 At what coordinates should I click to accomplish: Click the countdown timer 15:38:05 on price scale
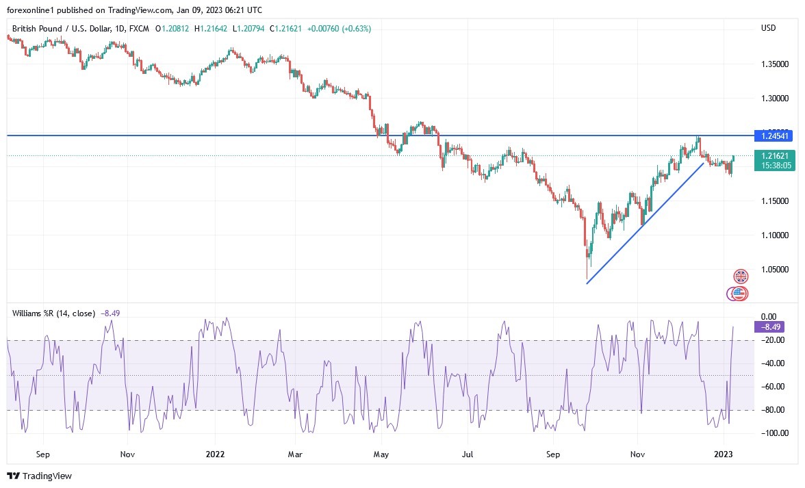coord(776,164)
